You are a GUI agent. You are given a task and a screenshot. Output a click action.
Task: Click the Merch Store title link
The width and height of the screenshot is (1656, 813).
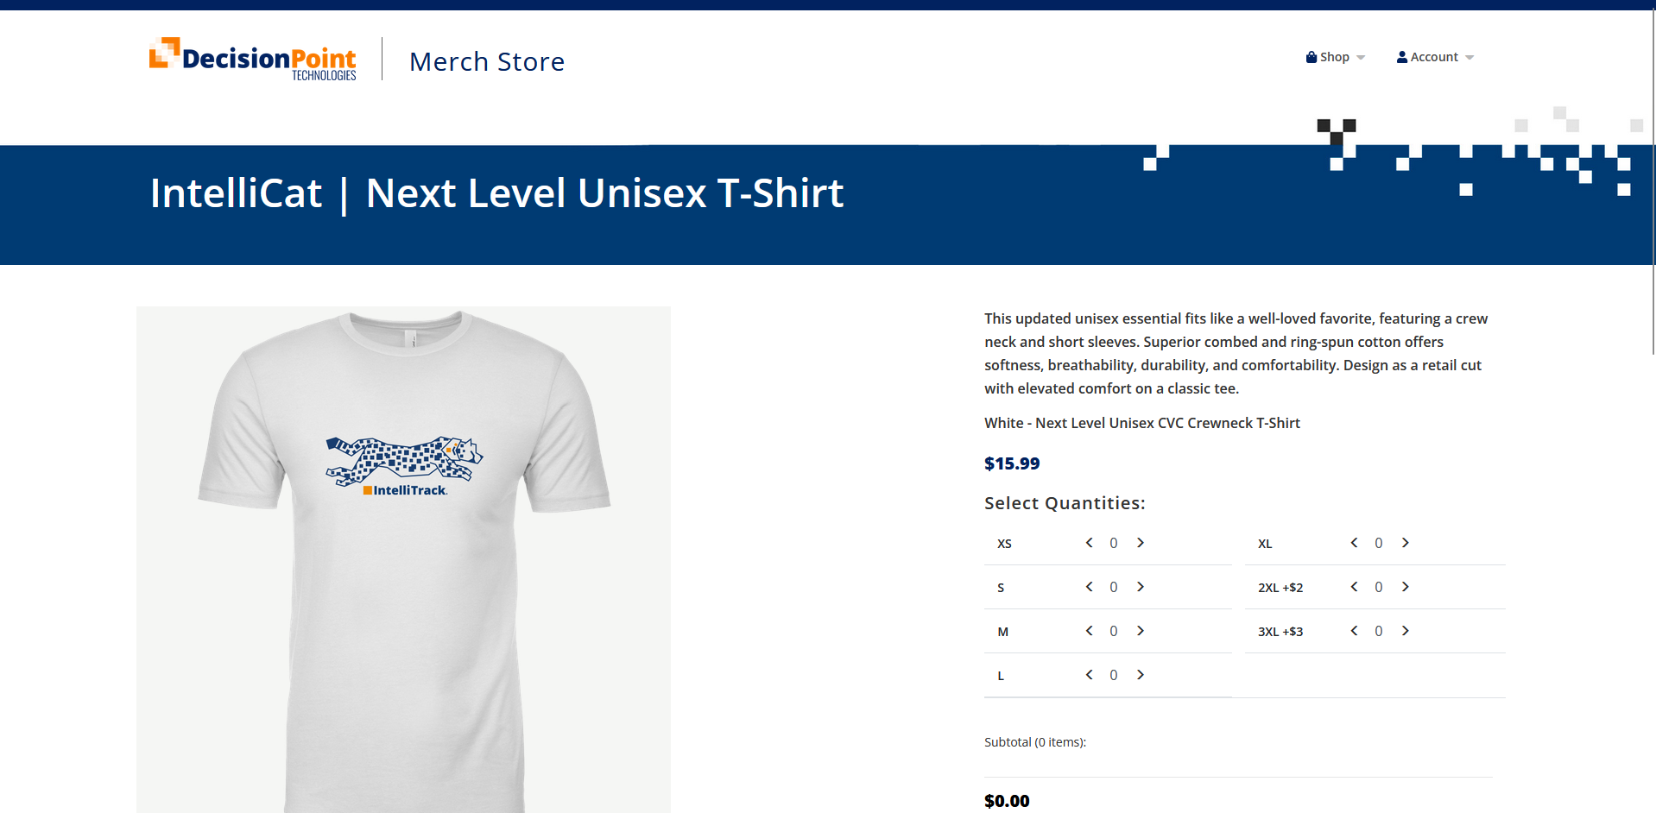[487, 61]
